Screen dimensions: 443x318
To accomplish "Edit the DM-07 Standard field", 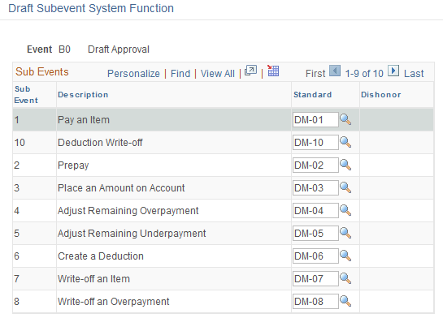I will pyautogui.click(x=315, y=278).
